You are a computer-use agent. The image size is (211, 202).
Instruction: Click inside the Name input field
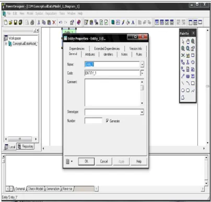pyautogui.click(x=112, y=65)
